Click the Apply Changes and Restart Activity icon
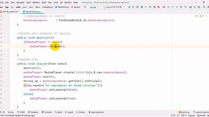209x117 pixels. click(x=129, y=7)
